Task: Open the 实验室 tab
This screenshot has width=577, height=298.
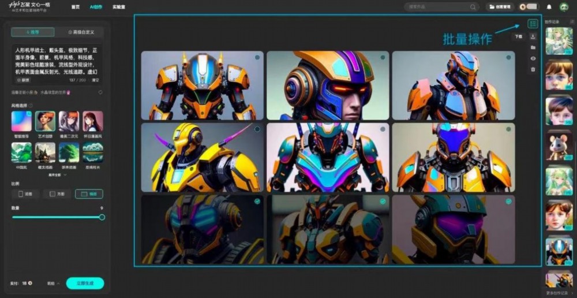Action: (118, 7)
